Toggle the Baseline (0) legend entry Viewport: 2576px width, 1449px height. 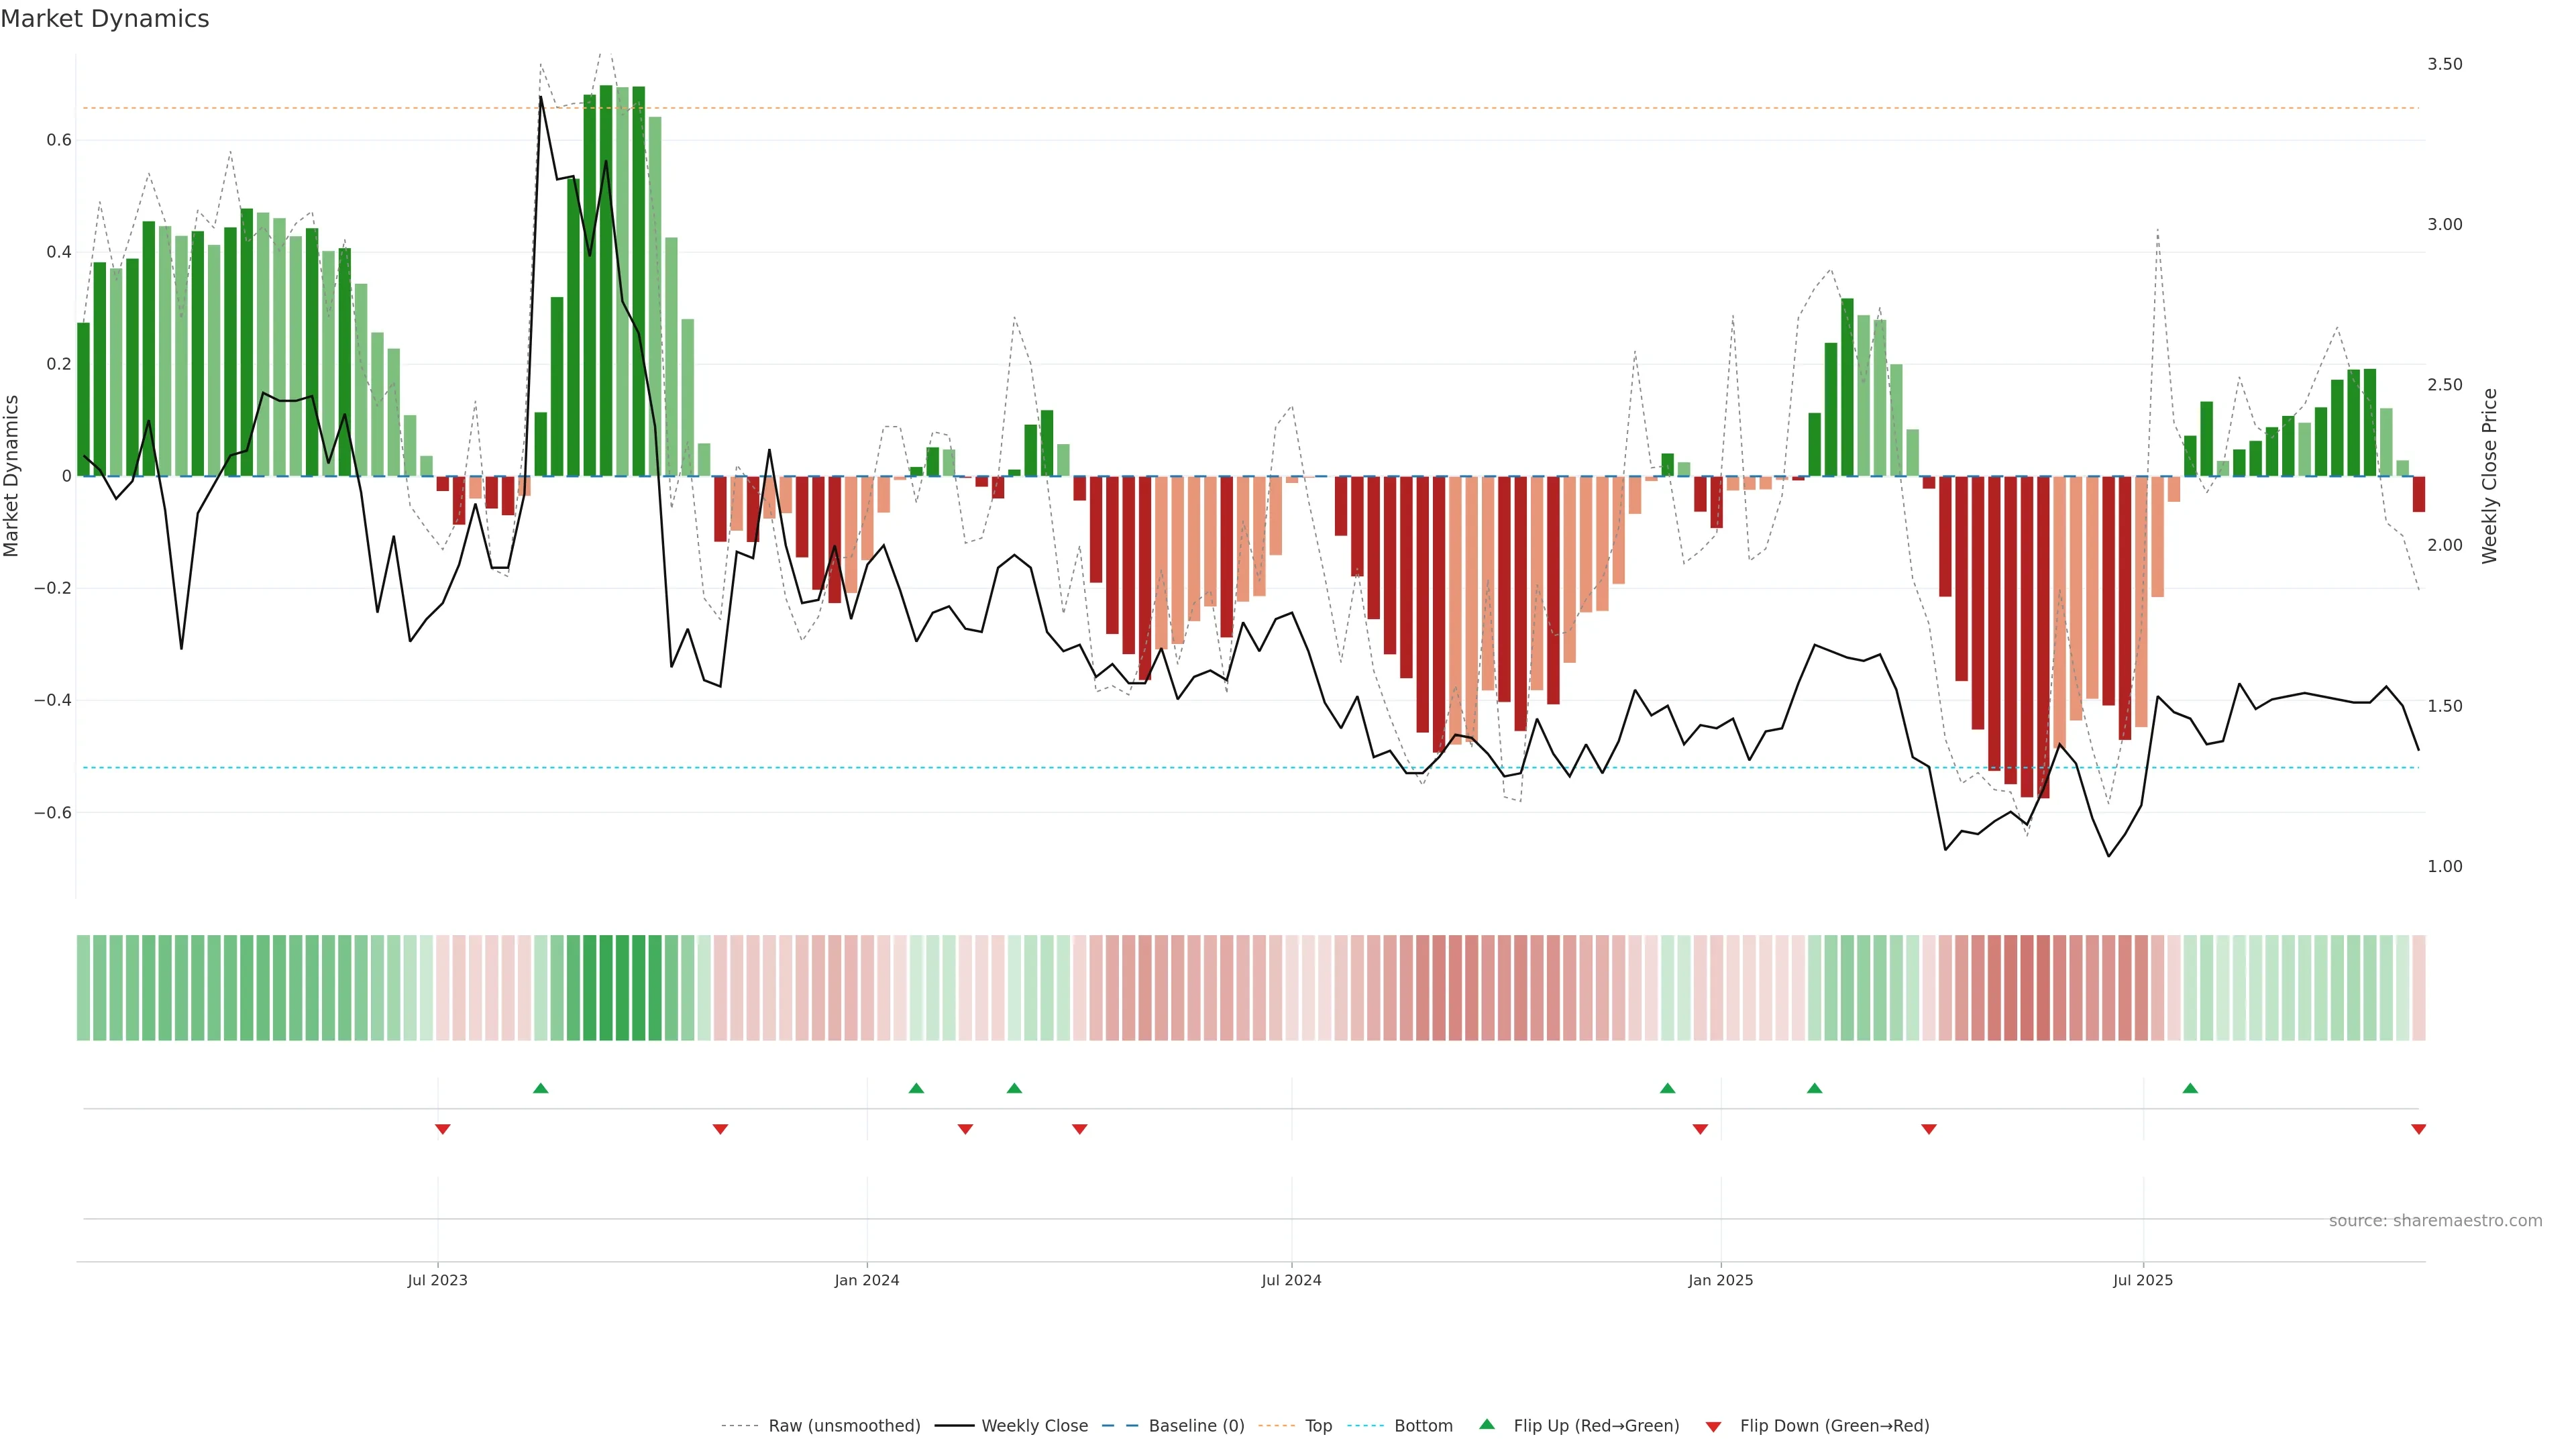[x=1196, y=1426]
